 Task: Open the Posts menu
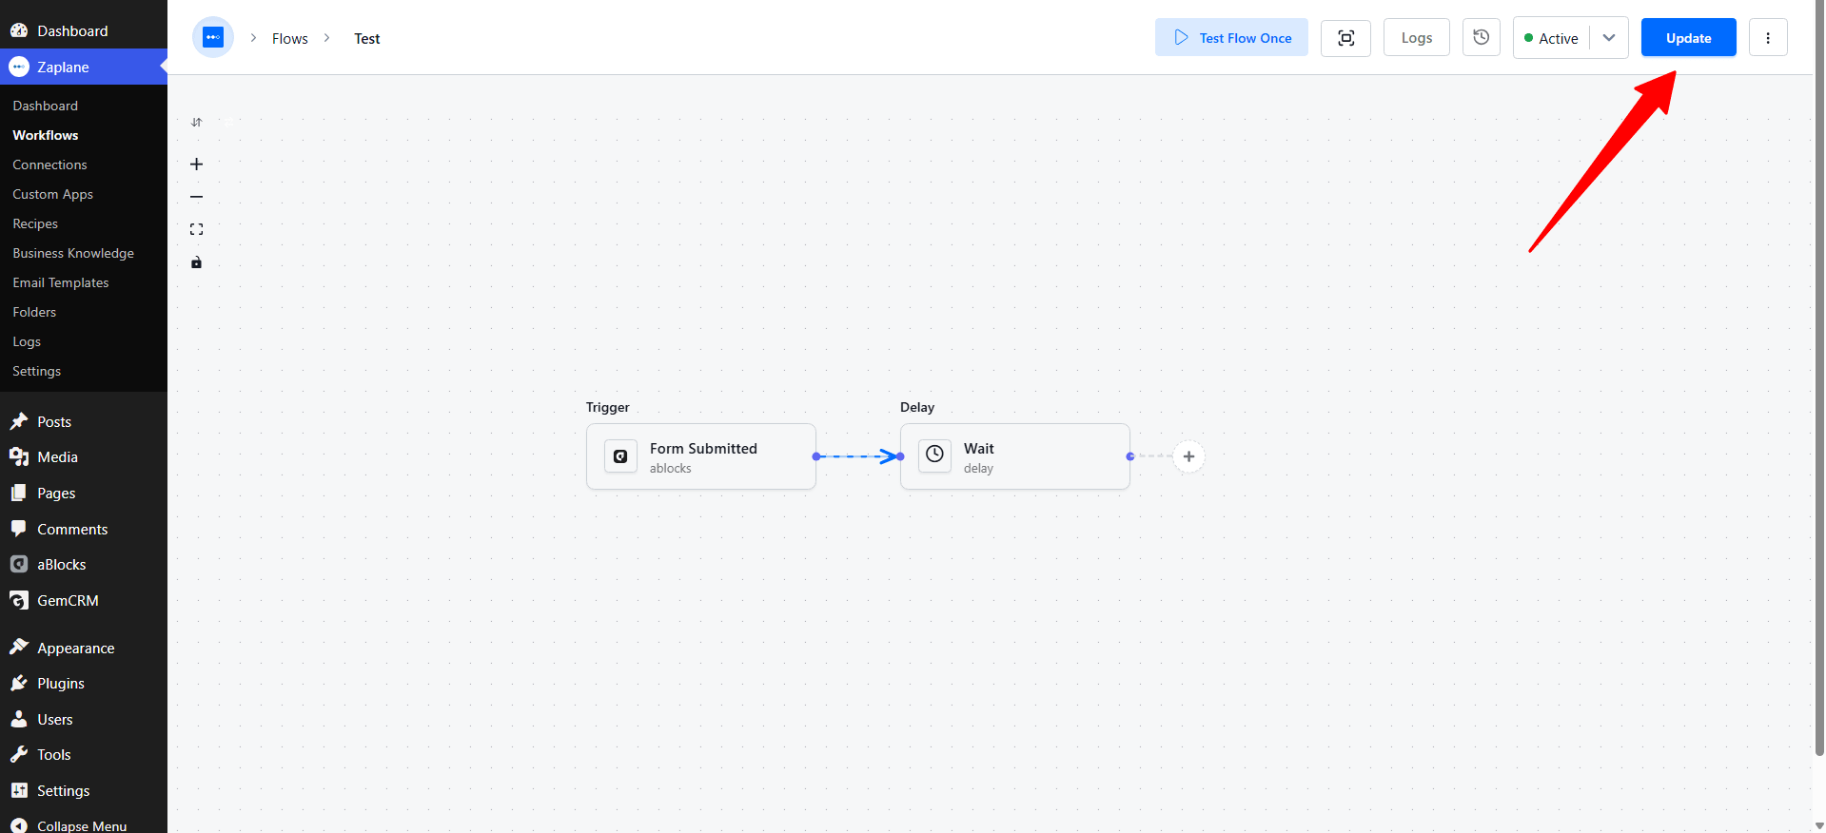84,421
